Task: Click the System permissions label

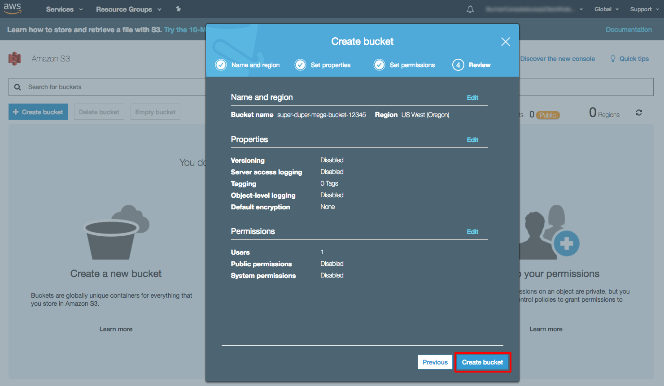Action: [263, 276]
